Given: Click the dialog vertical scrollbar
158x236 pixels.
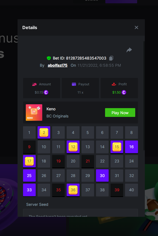Looking at the screenshot, I should click(x=144, y=96).
